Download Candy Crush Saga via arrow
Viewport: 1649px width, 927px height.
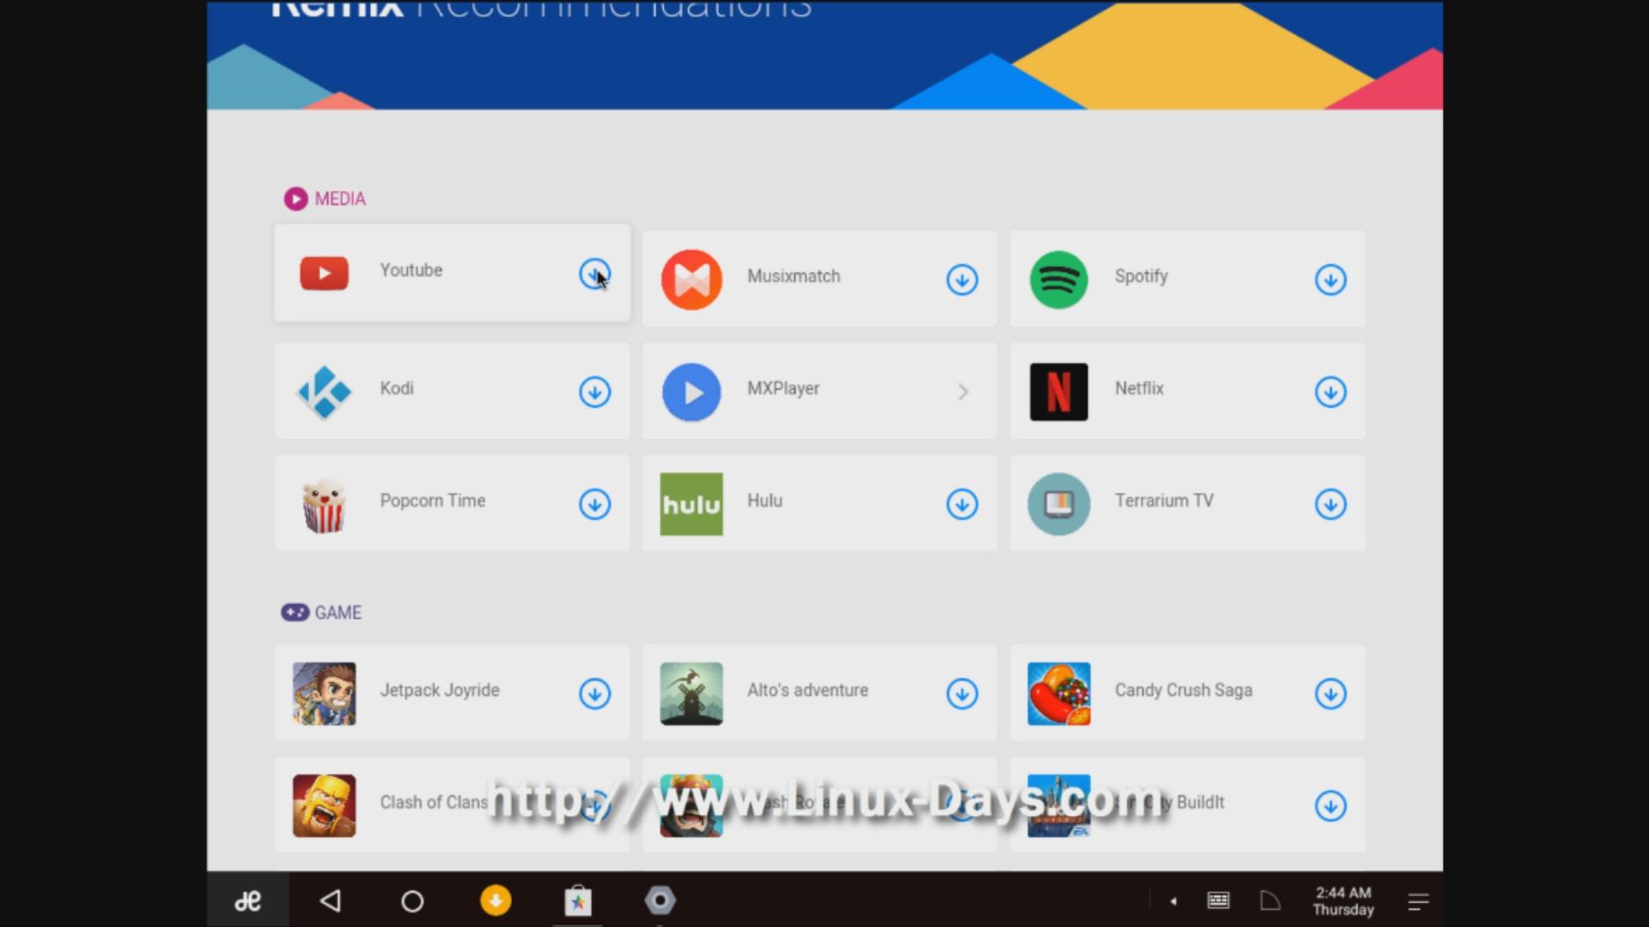[x=1330, y=694]
